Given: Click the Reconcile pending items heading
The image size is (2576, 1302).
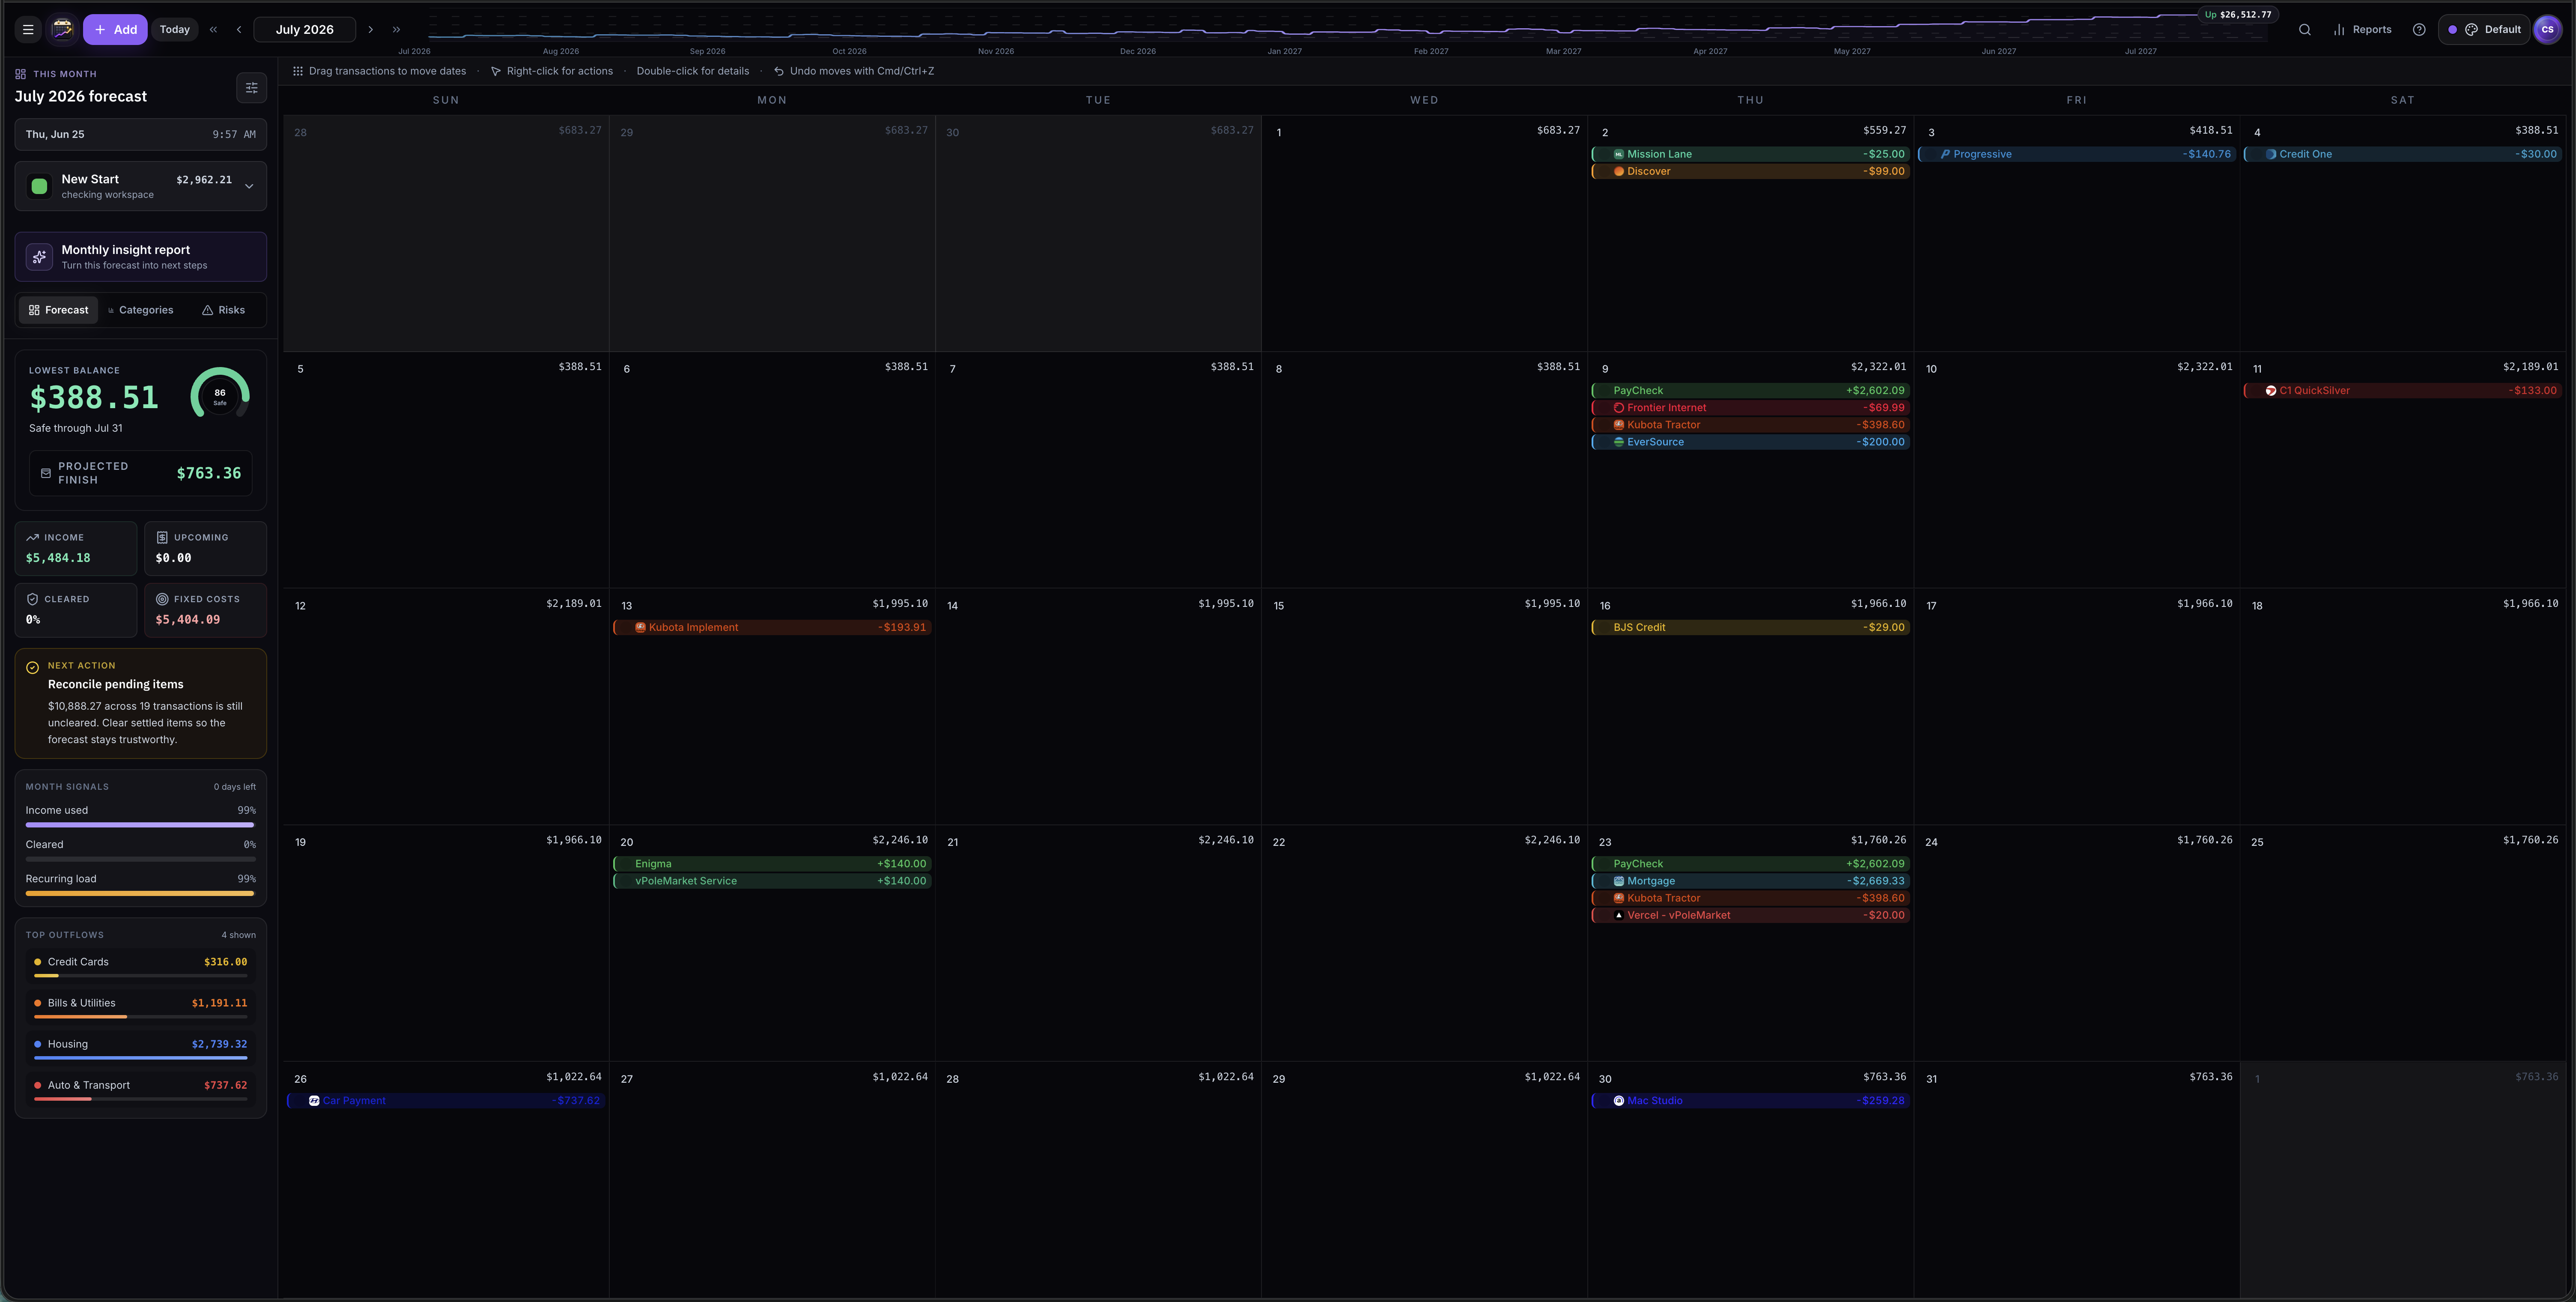Looking at the screenshot, I should click(116, 685).
